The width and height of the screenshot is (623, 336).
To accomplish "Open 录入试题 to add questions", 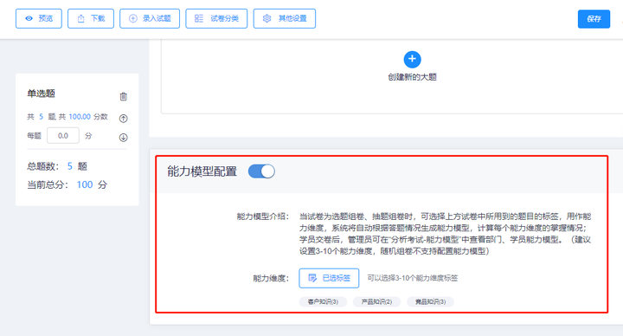I will coord(150,19).
